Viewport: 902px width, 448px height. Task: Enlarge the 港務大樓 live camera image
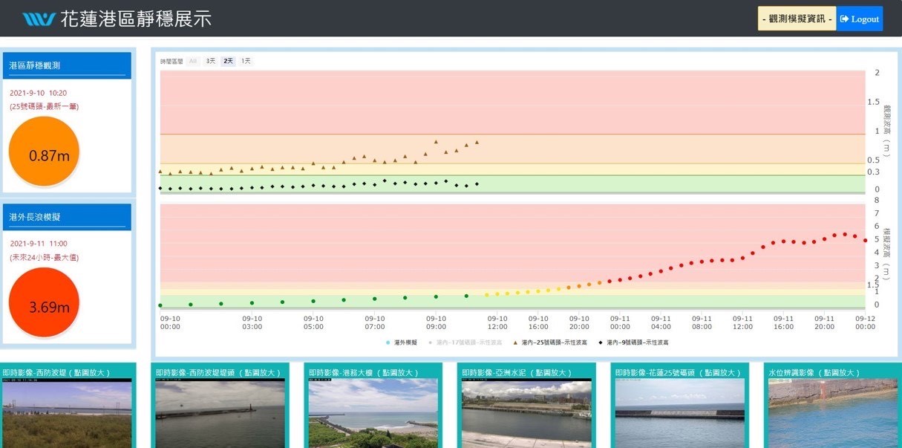pos(373,413)
